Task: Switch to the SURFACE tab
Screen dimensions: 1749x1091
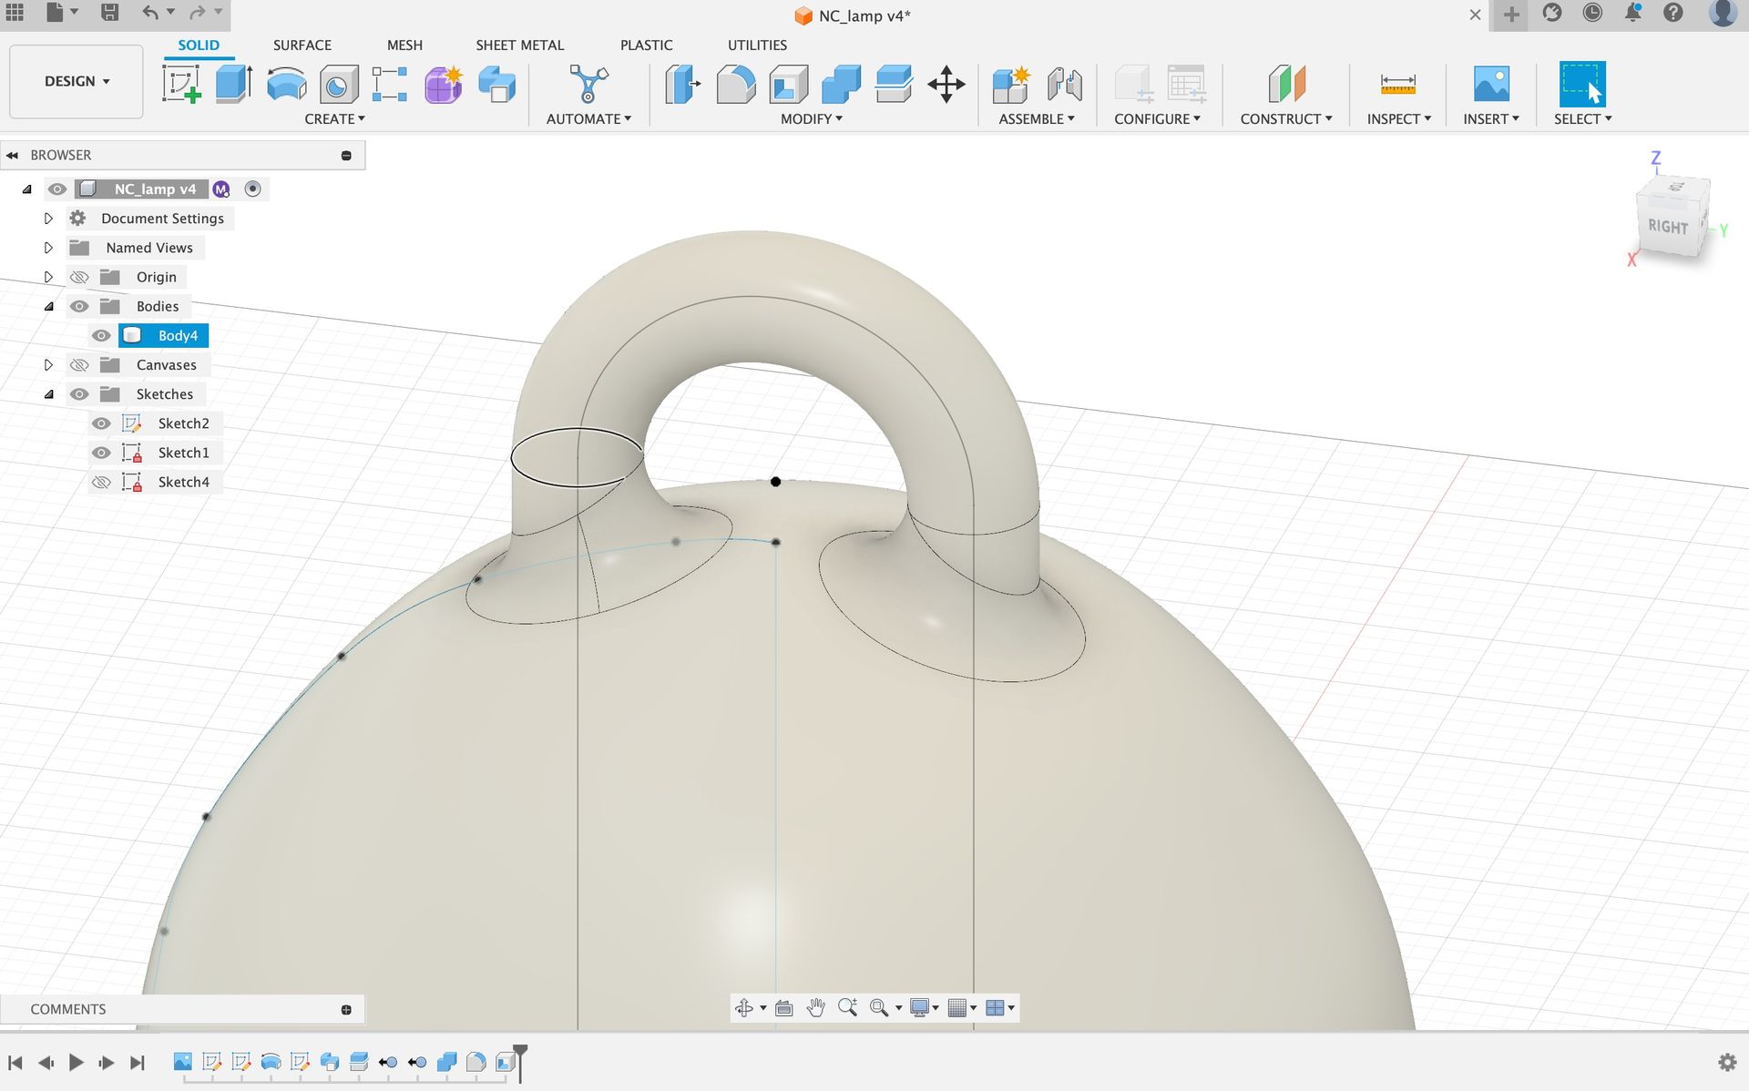Action: click(302, 45)
